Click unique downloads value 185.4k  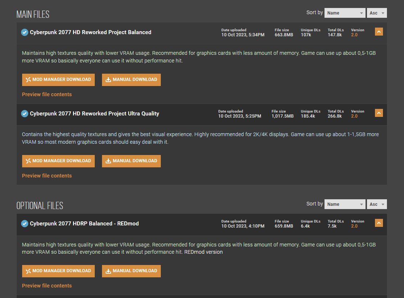click(308, 116)
